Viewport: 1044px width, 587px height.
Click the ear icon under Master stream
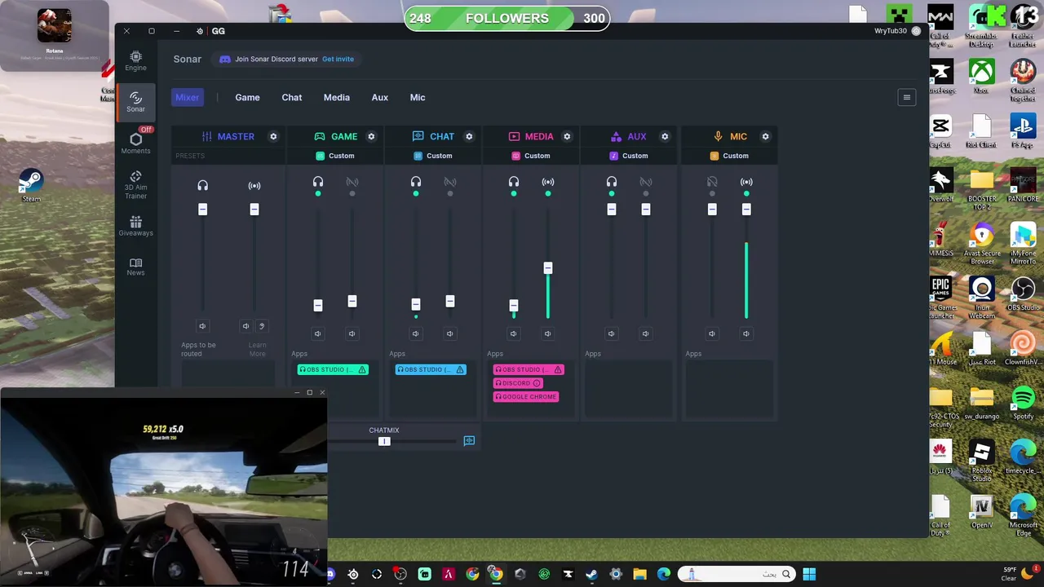pyautogui.click(x=262, y=326)
